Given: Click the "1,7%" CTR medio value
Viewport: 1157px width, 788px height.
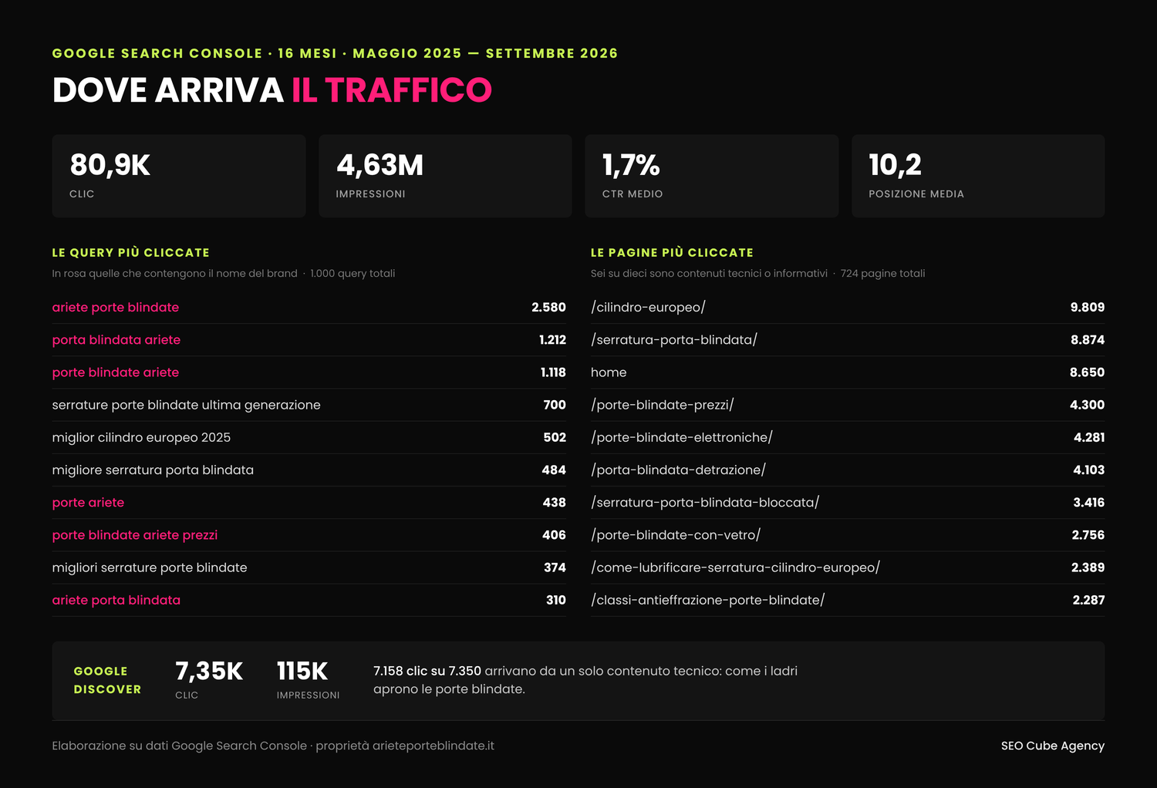Looking at the screenshot, I should click(631, 165).
